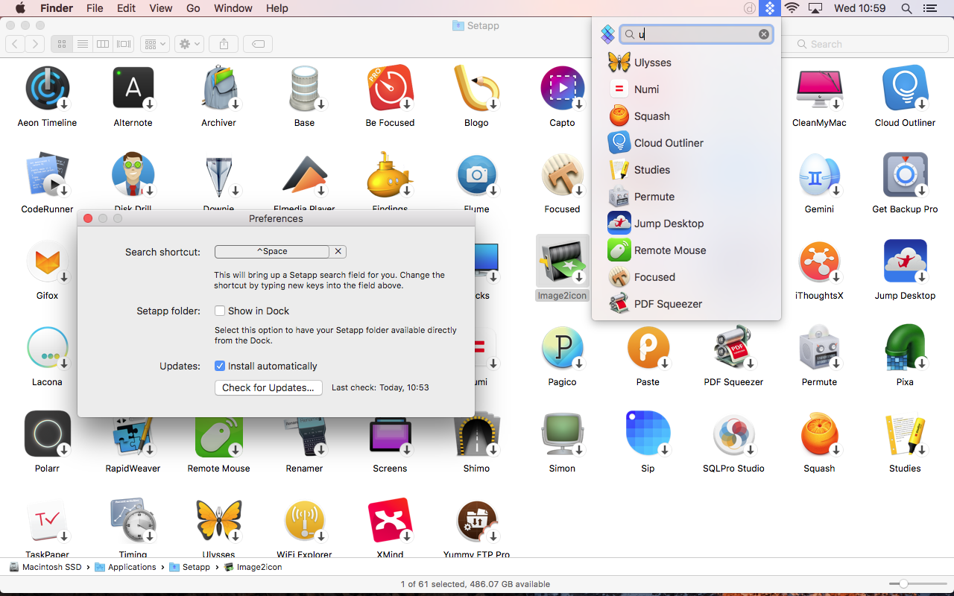Click the Gemini app icon
The width and height of the screenshot is (954, 596).
click(x=819, y=174)
